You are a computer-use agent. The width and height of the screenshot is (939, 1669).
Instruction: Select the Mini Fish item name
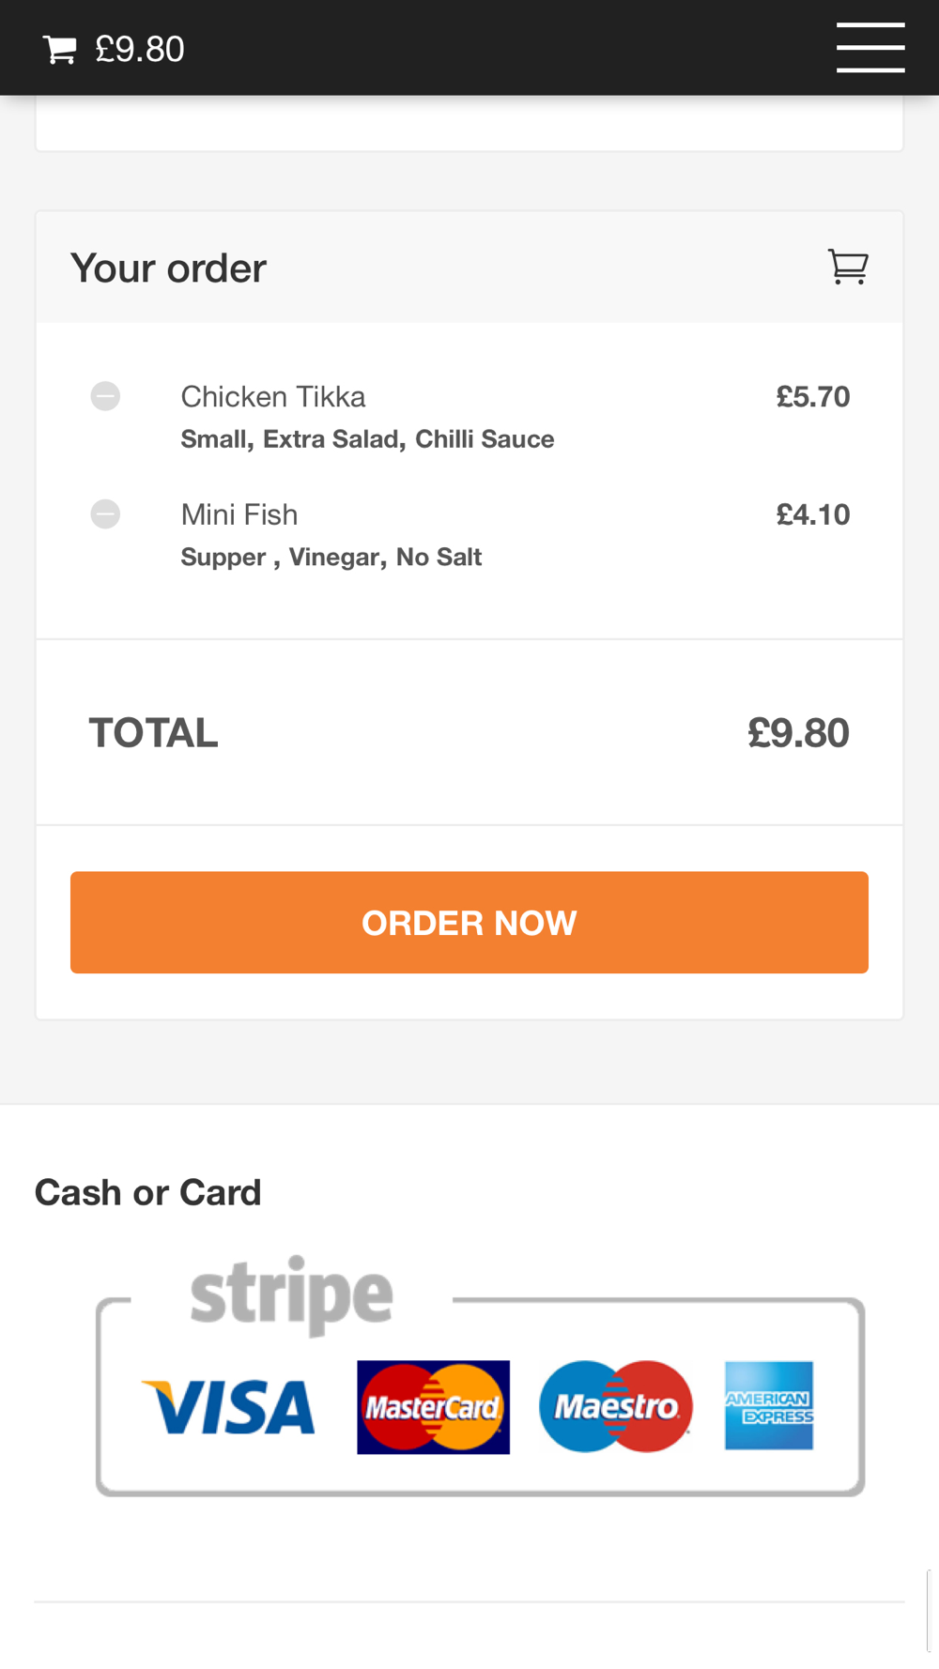(239, 514)
